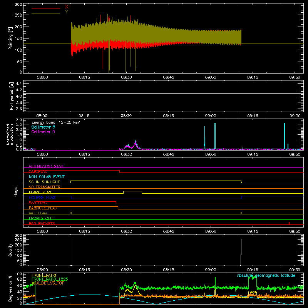Select the 'Degrees or %' axis label

point(10,288)
